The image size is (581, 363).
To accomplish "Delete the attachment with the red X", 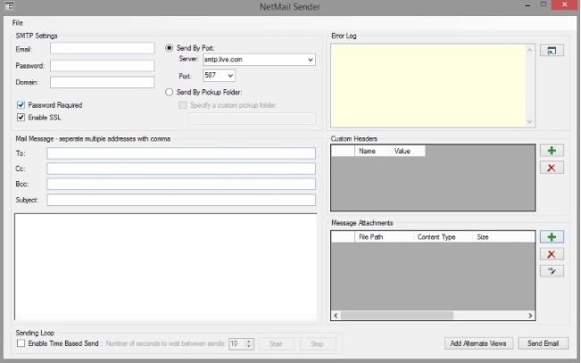I will (x=552, y=254).
